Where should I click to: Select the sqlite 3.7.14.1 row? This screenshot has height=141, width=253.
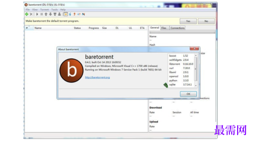(x=181, y=84)
